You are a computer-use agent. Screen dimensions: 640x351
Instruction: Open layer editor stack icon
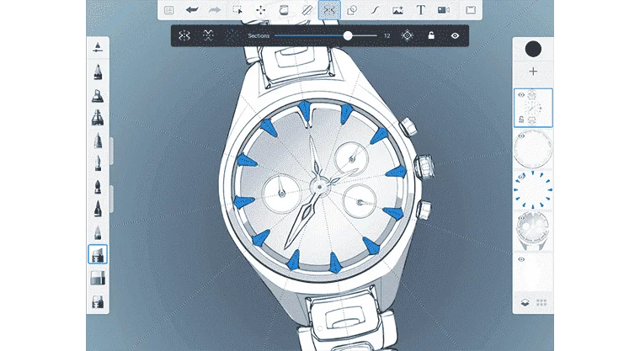coord(525,302)
